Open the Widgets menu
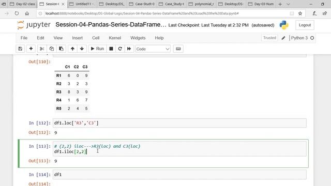This screenshot has width=331, height=186. [138, 38]
